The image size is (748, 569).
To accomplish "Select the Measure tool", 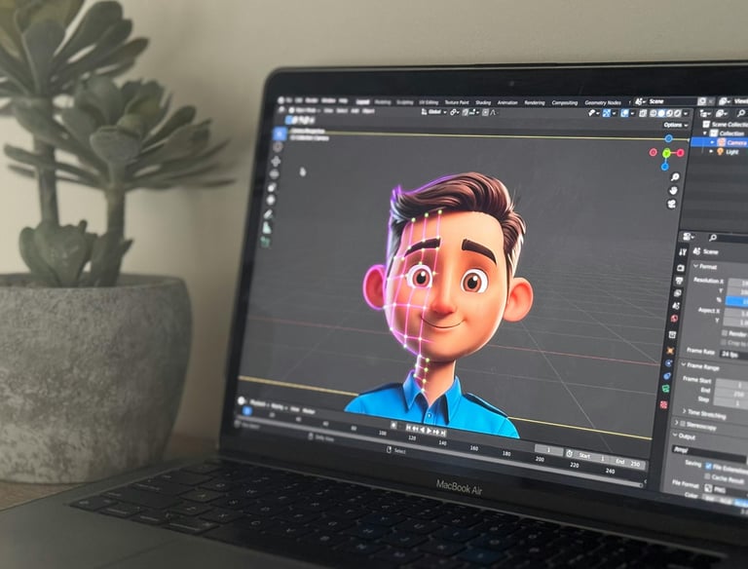I will (x=267, y=228).
